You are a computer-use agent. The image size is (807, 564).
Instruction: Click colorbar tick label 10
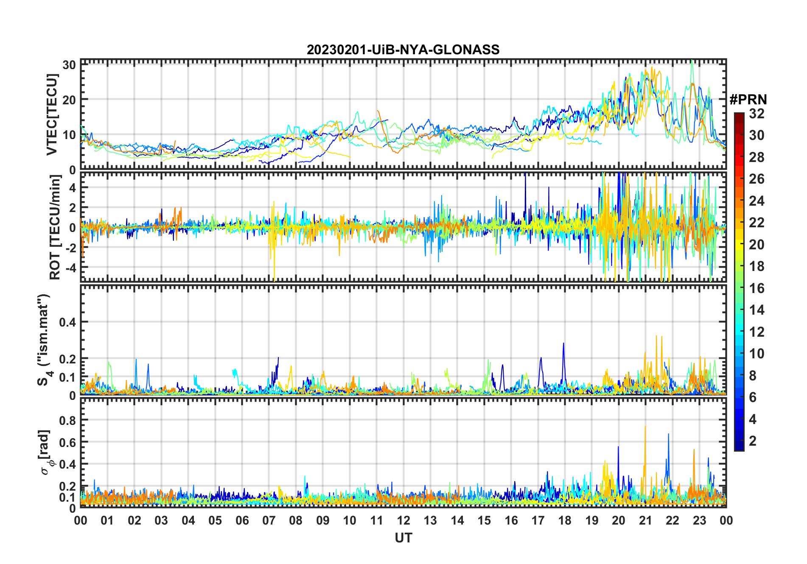[x=757, y=354]
